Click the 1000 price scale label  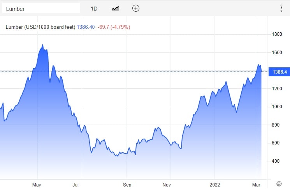[277, 107]
